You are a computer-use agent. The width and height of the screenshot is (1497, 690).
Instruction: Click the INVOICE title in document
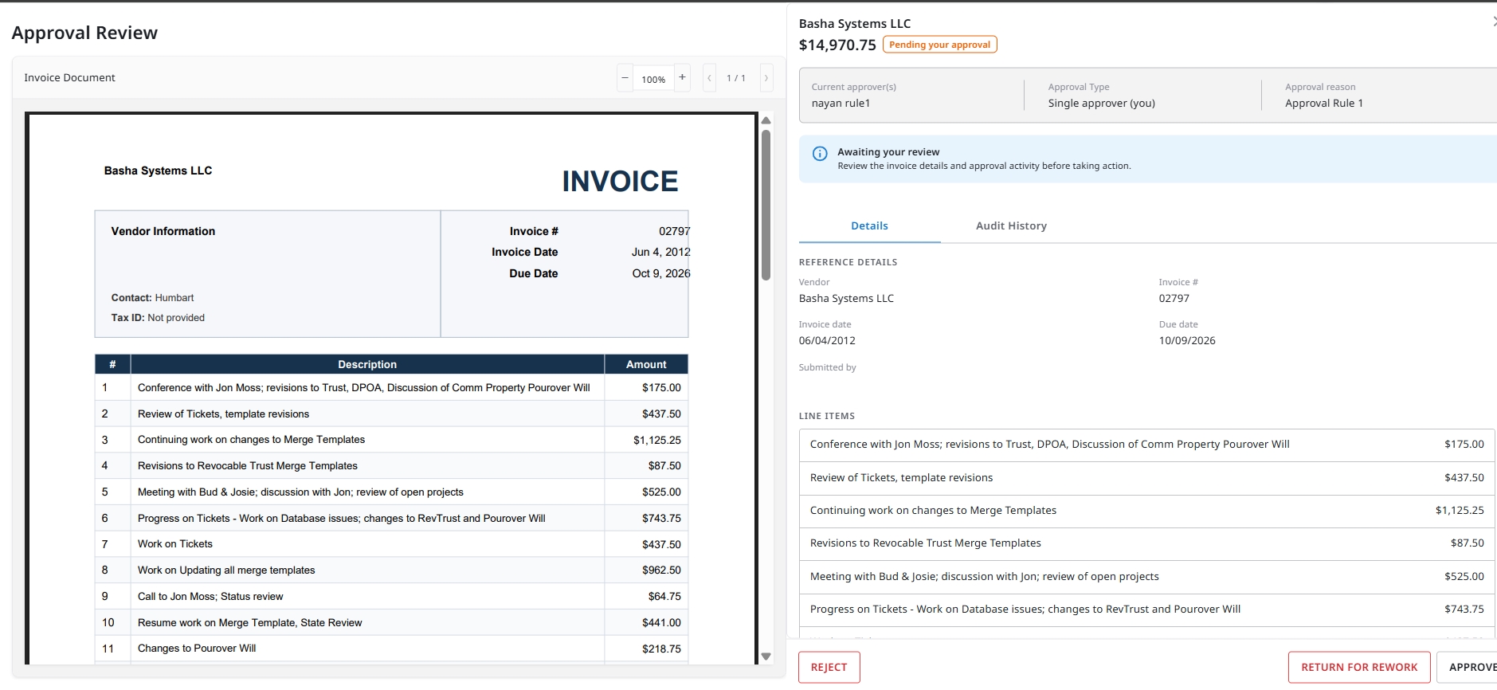click(x=620, y=182)
